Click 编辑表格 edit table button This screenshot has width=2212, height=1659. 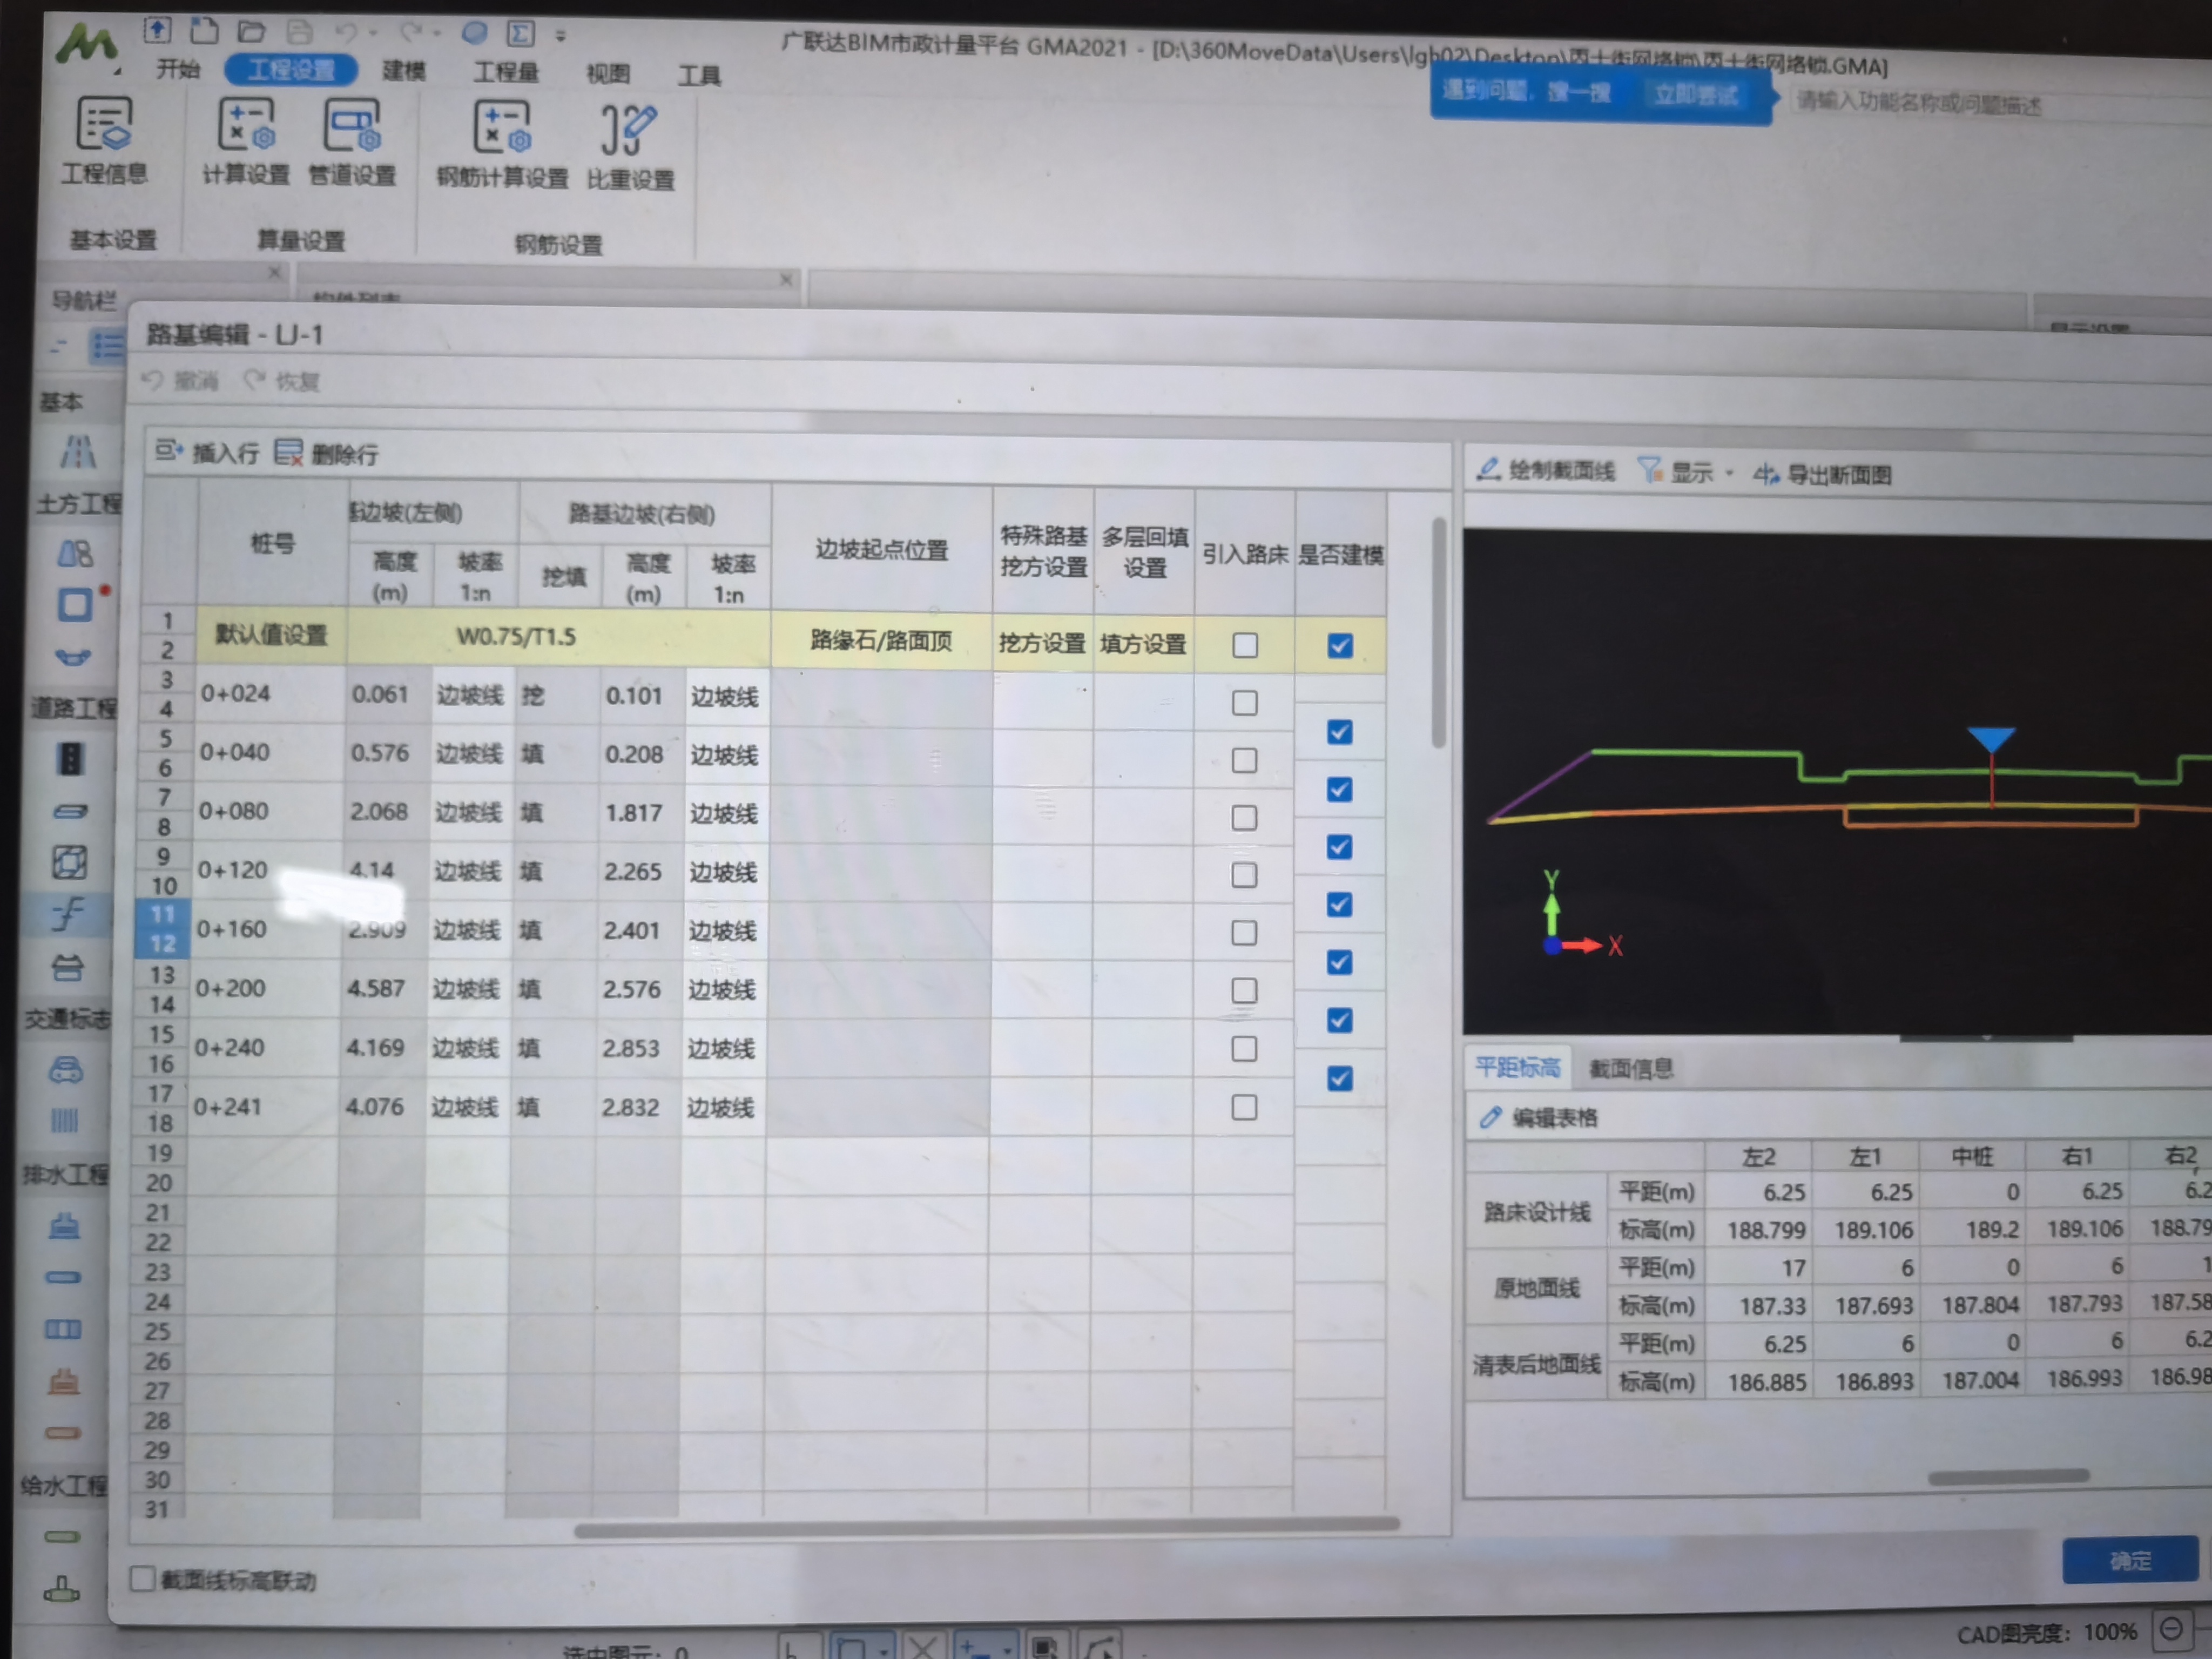click(x=1539, y=1117)
